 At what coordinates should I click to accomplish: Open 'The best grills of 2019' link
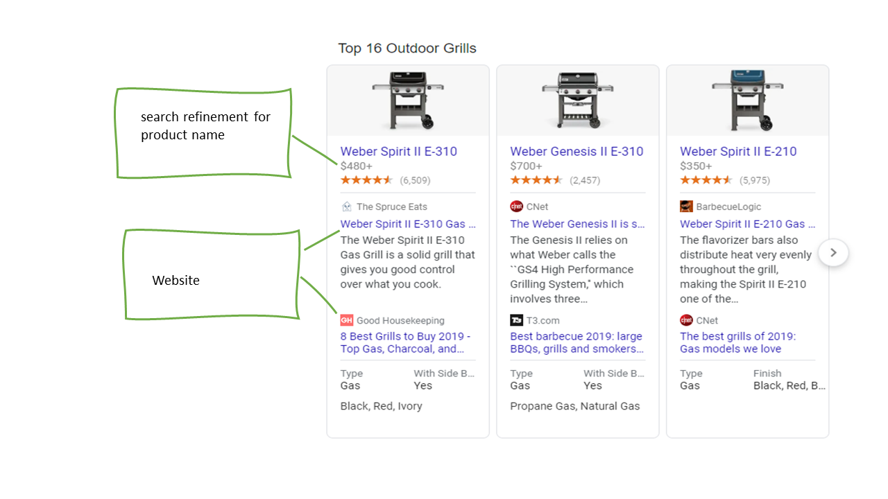tap(737, 342)
